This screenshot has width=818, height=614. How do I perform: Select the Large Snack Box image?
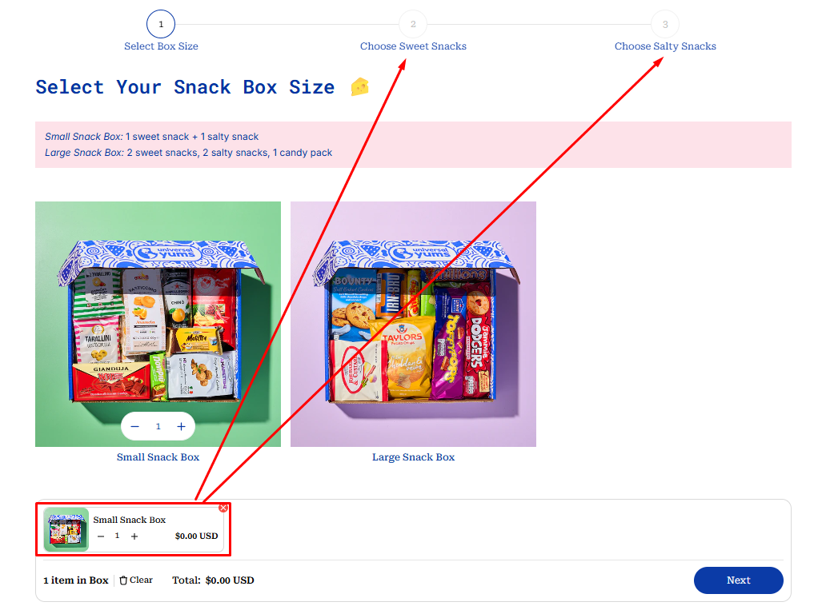pos(413,325)
